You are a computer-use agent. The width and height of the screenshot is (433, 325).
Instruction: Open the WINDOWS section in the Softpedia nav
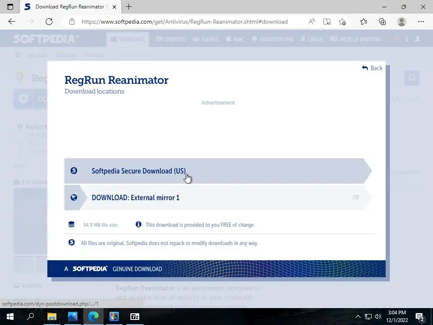(128, 39)
